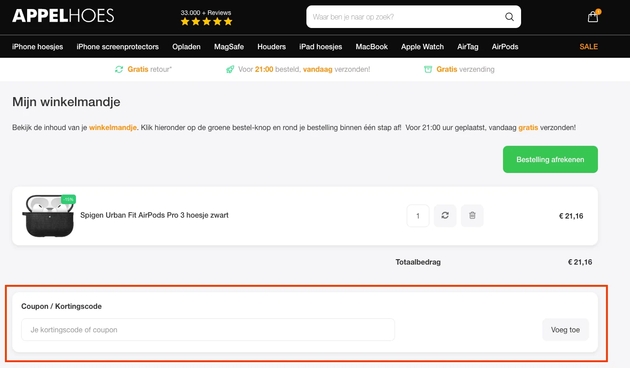Focus the kortingscode coupon input field
630x368 pixels.
point(208,330)
